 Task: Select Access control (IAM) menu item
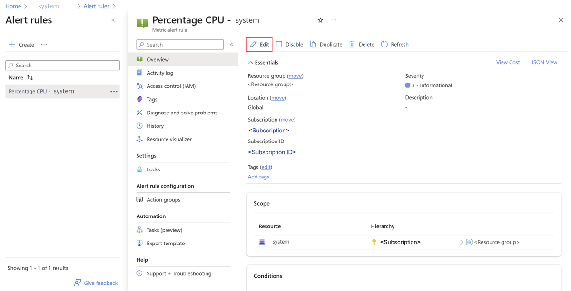tap(171, 86)
